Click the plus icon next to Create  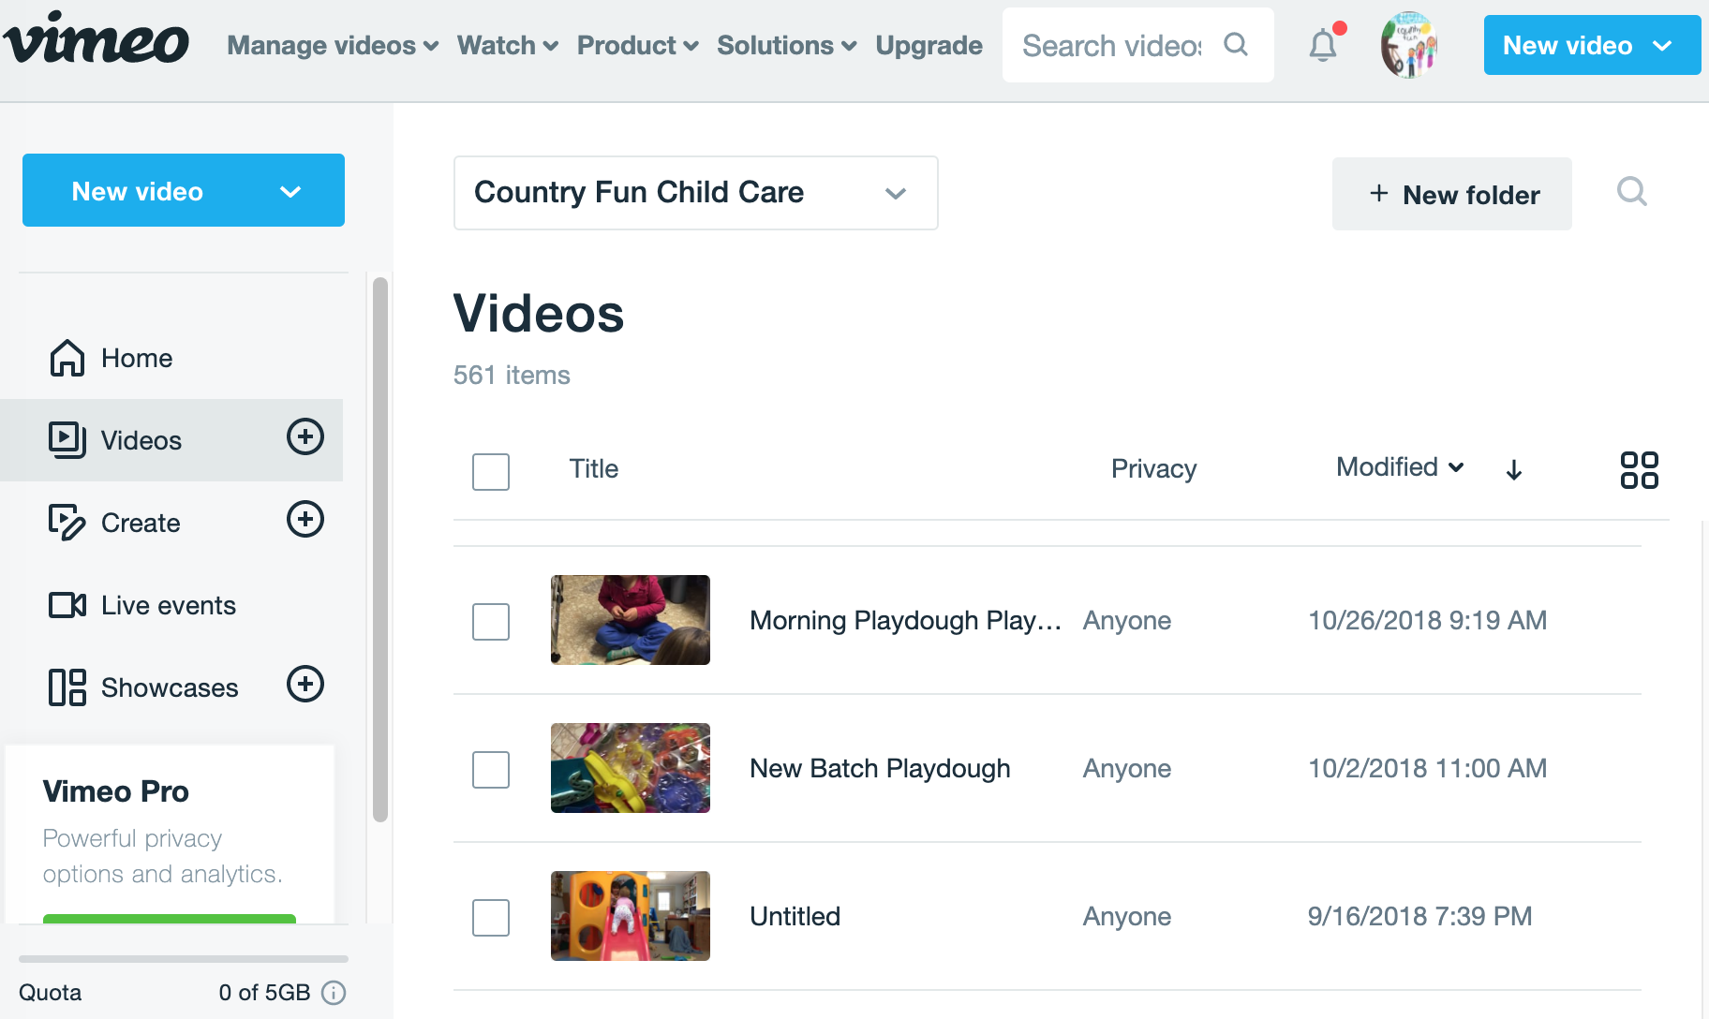[305, 520]
